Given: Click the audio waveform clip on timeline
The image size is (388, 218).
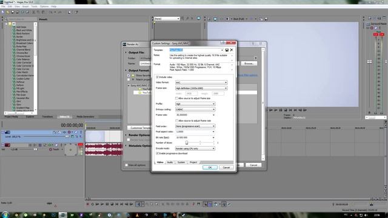Looking at the screenshot, I should pyautogui.click(x=104, y=150).
